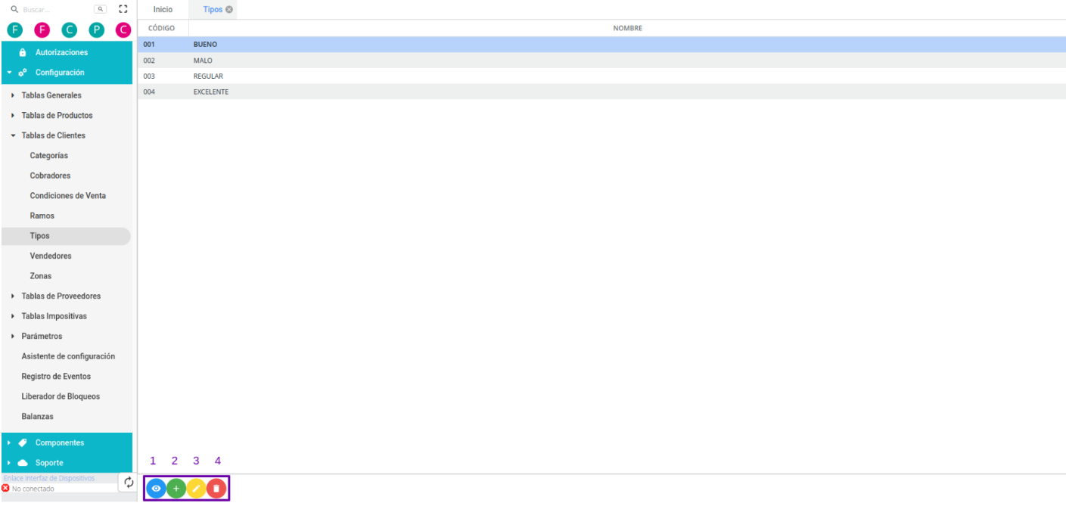Close the Tipos tab with its X

tap(229, 10)
